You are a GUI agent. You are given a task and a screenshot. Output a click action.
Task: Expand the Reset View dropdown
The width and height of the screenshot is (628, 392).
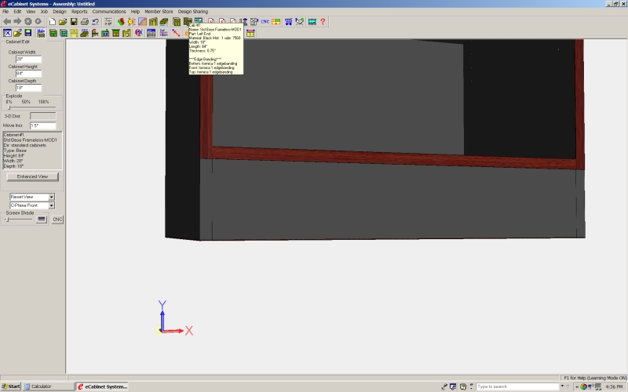click(51, 197)
